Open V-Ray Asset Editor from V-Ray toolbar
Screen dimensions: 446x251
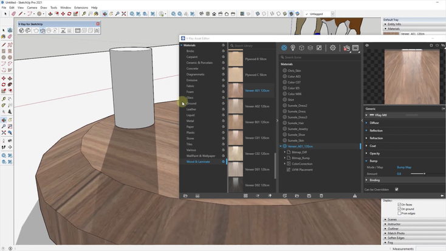click(x=21, y=30)
